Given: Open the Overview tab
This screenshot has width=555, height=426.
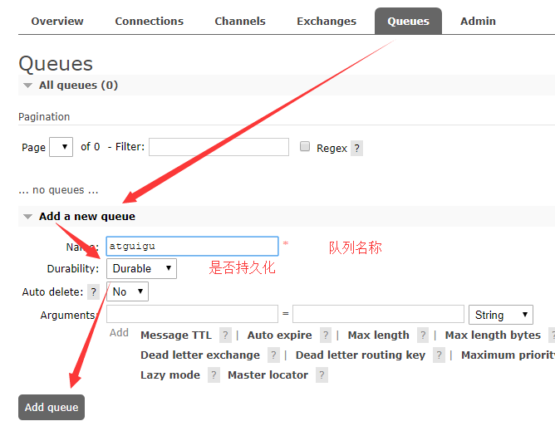Looking at the screenshot, I should tap(57, 22).
